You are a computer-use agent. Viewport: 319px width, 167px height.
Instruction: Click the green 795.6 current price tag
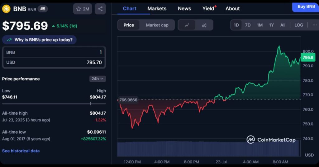pyautogui.click(x=308, y=58)
